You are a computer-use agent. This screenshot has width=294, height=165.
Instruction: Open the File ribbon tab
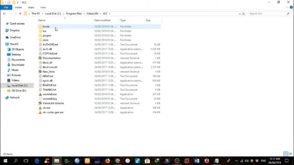(6, 7)
